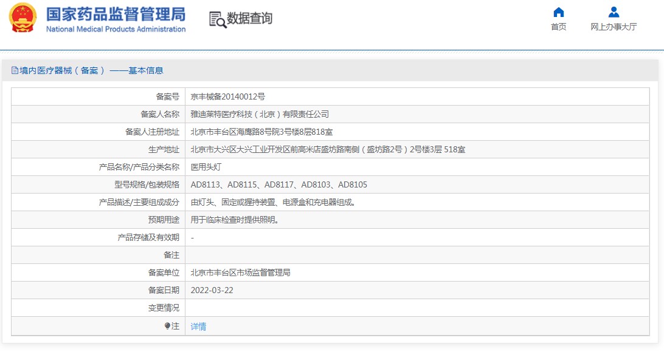The width and height of the screenshot is (664, 355).
Task: Select 北京市丰台区市场监督管理局 value
Action: pos(241,272)
